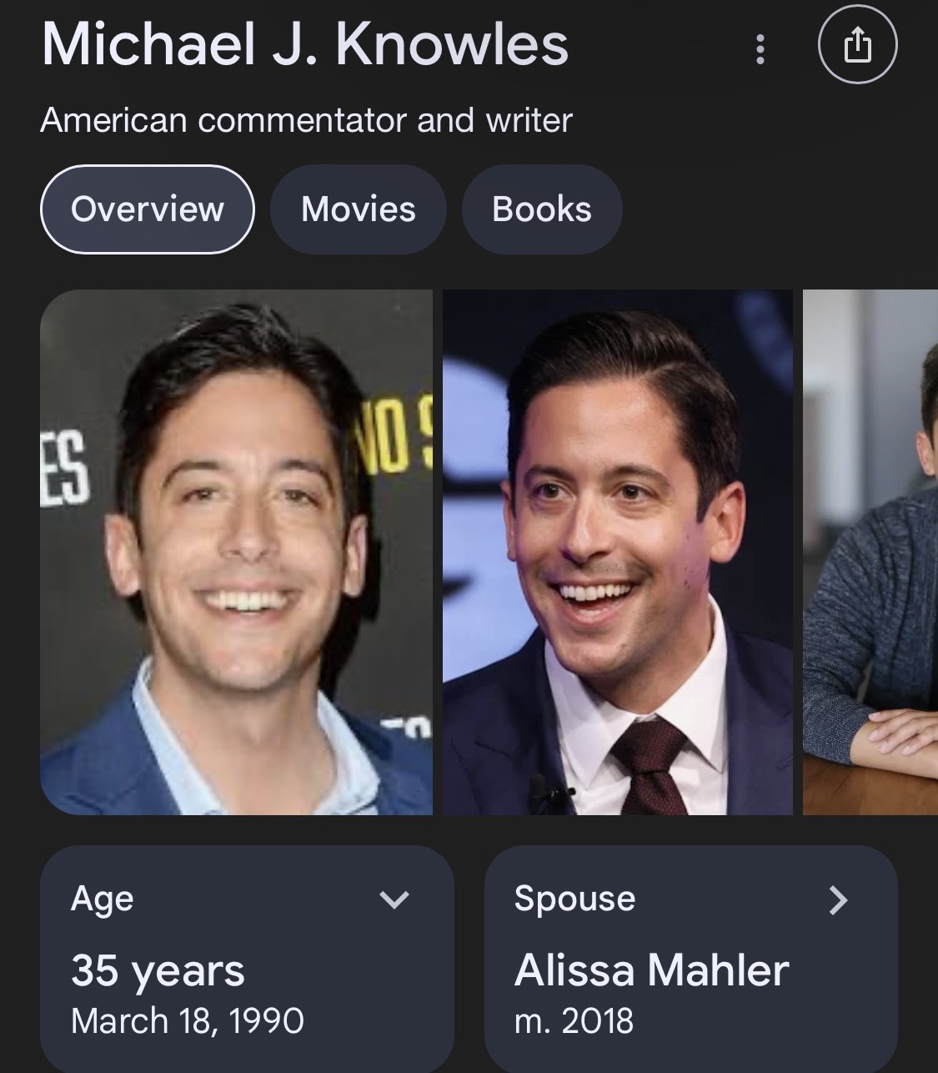The width and height of the screenshot is (938, 1073).
Task: Switch to the Books tab
Action: coord(542,209)
